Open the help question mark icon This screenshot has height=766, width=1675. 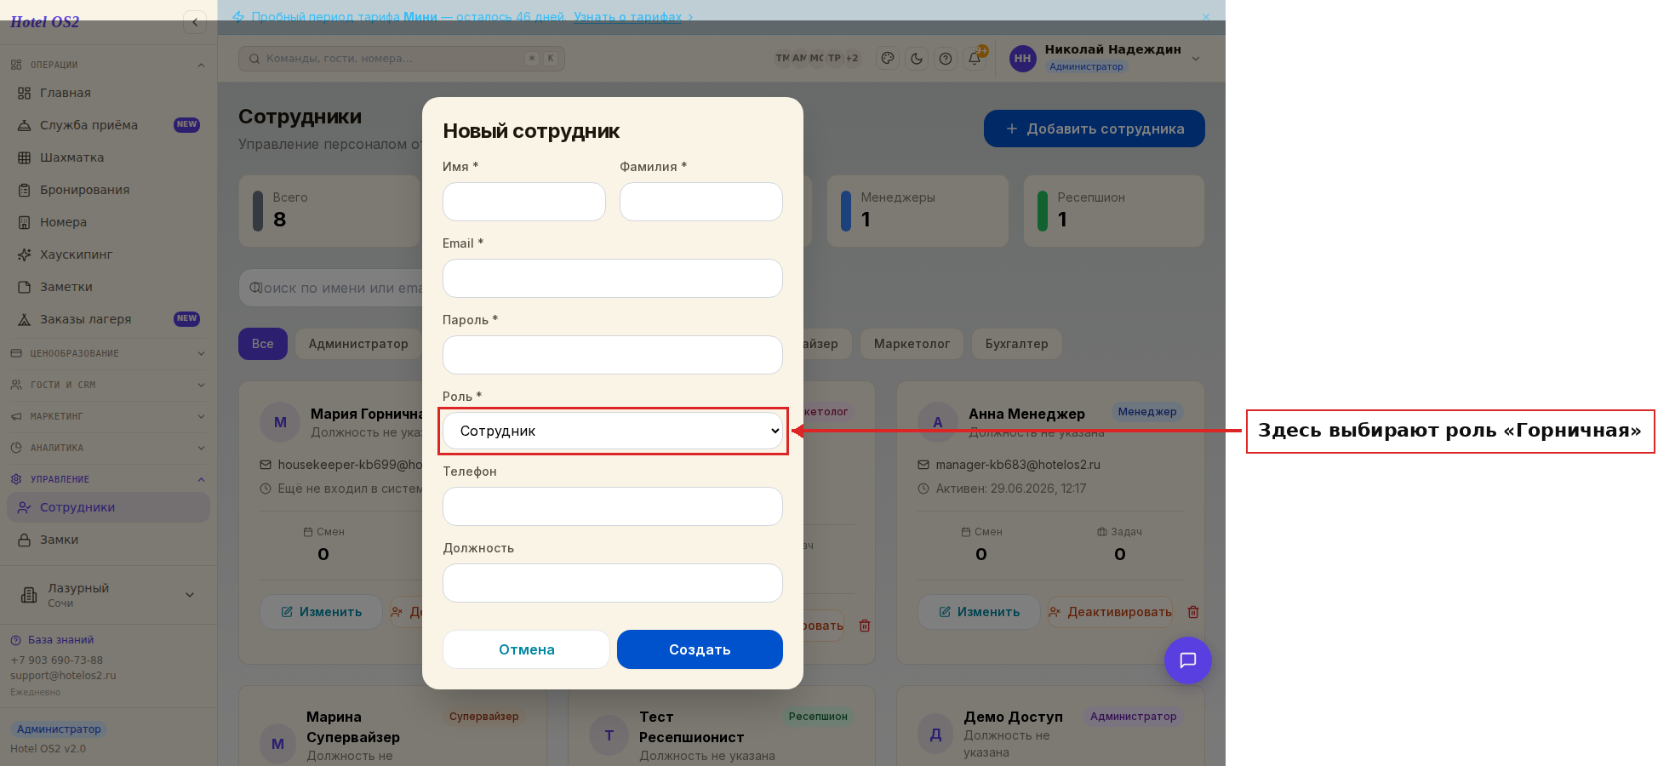[946, 59]
